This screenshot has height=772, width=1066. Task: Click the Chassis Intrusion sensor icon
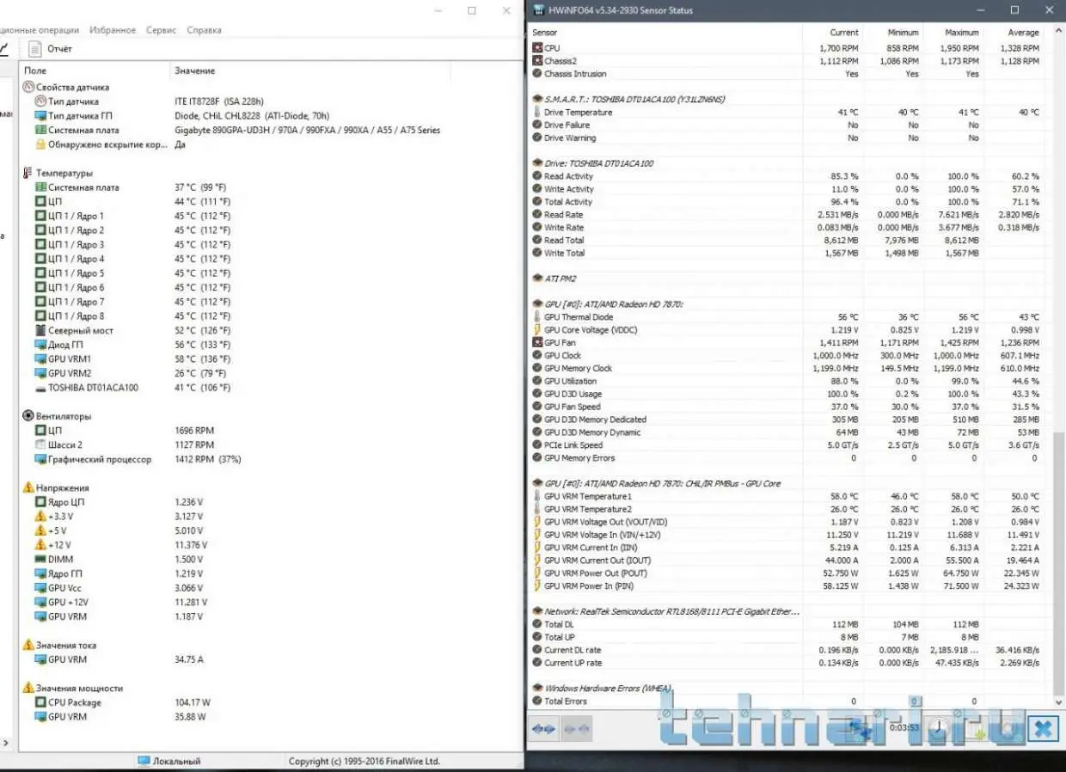coord(536,74)
